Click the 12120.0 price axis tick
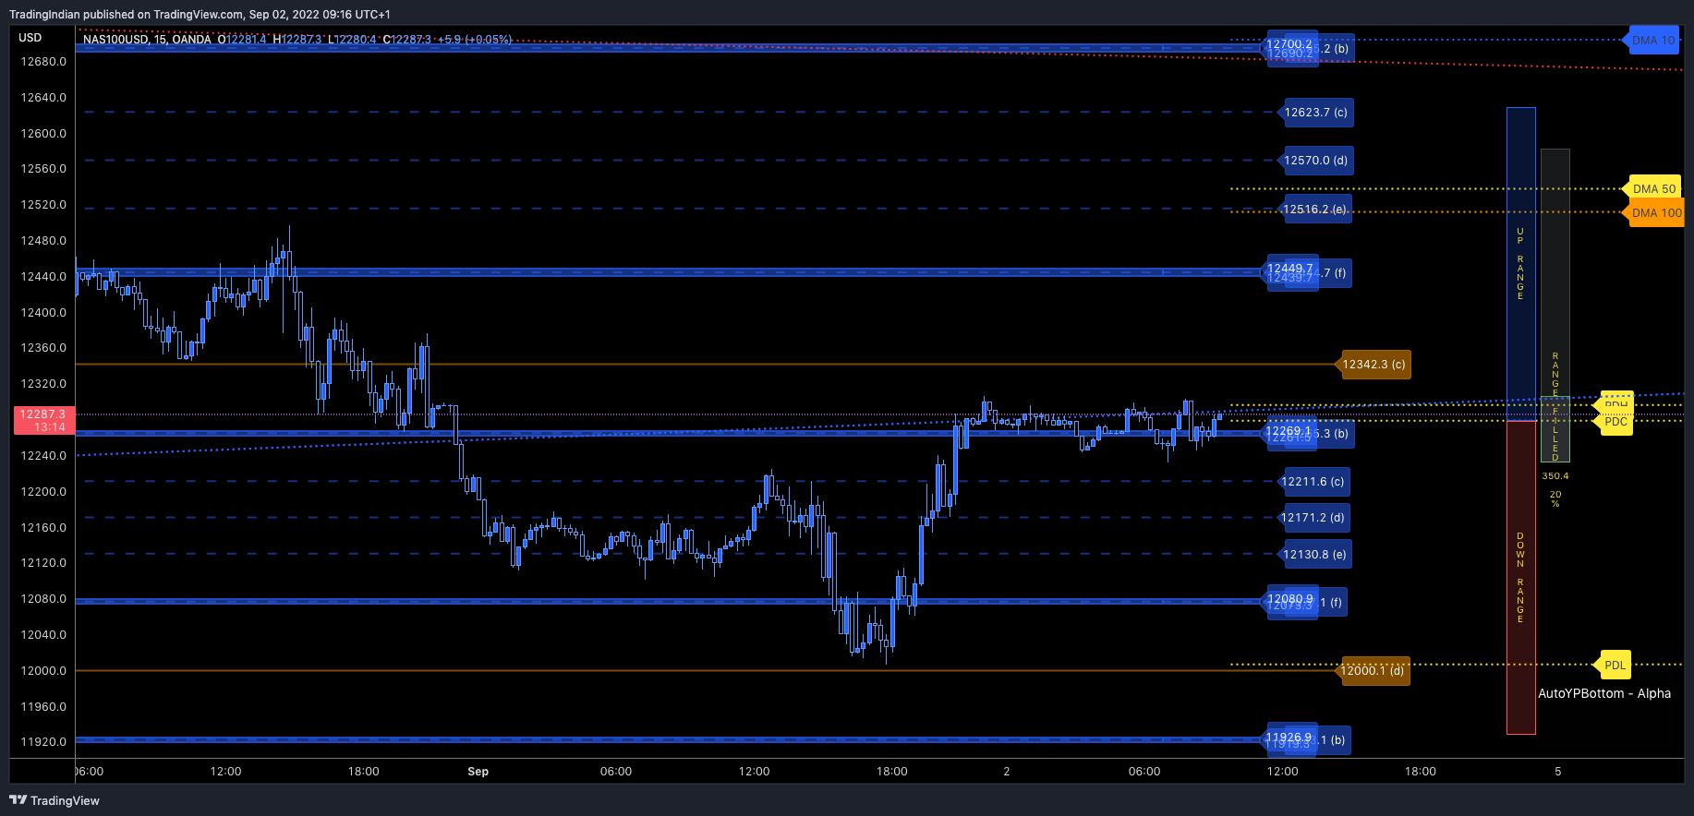Viewport: 1694px width, 816px height. (43, 563)
